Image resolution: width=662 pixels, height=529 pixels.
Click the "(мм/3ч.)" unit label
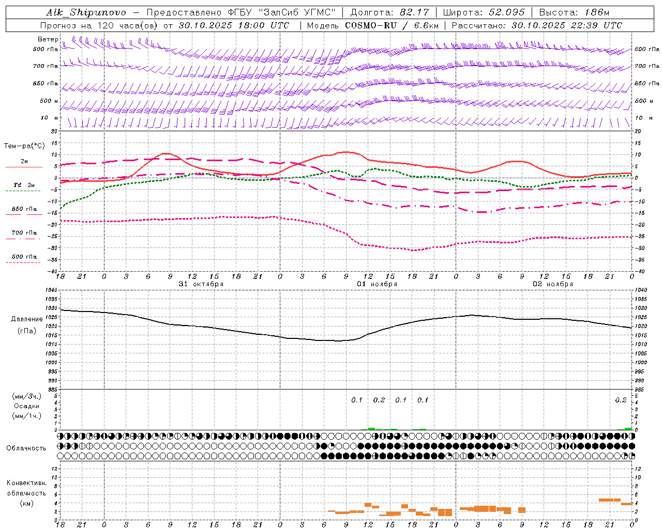pyautogui.click(x=27, y=396)
